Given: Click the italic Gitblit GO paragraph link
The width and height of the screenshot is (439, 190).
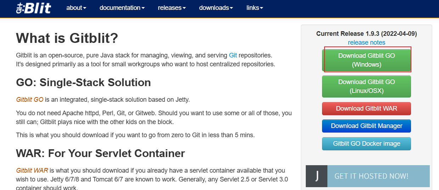Looking at the screenshot, I should [30, 100].
